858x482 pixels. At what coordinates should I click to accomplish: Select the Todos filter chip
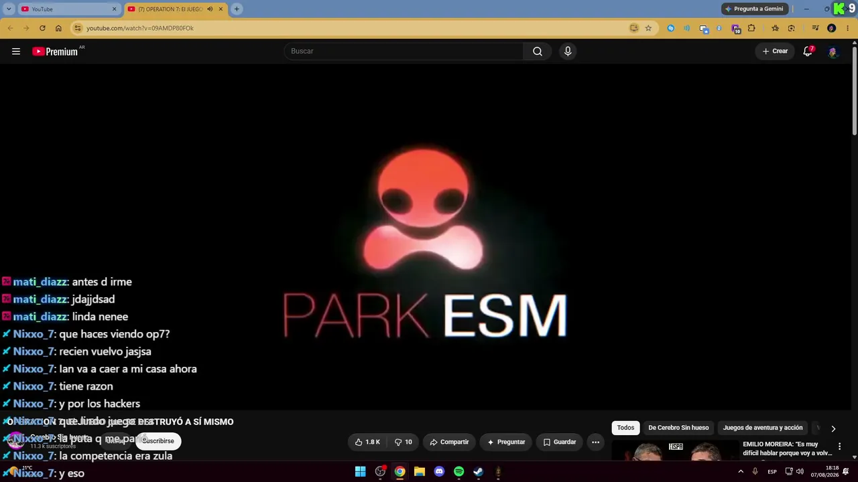625,428
